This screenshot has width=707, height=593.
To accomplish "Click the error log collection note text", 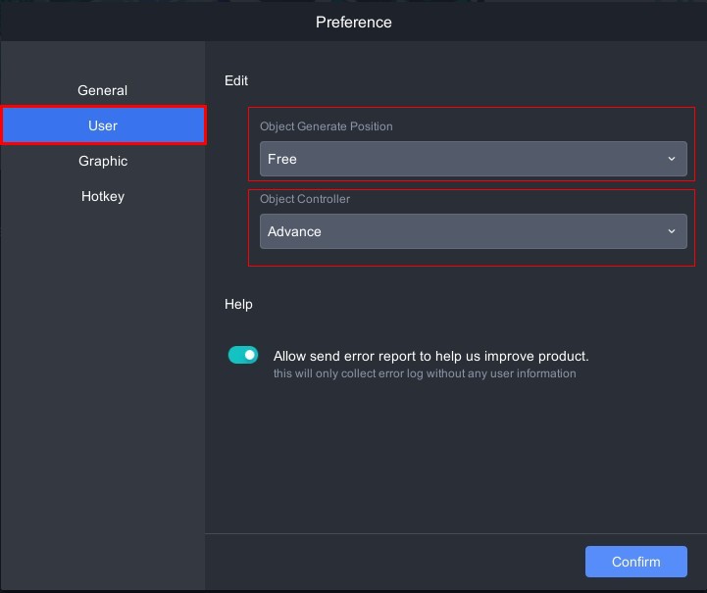I will (424, 373).
